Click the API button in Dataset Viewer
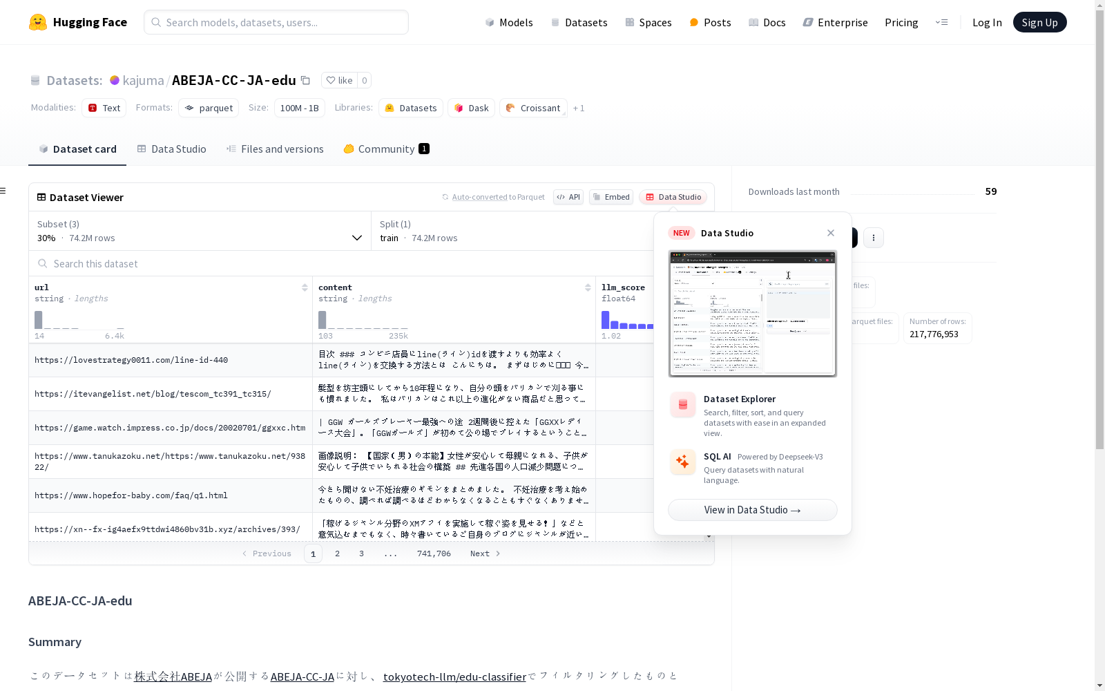Viewport: 1105px width, 691px height. 568,197
